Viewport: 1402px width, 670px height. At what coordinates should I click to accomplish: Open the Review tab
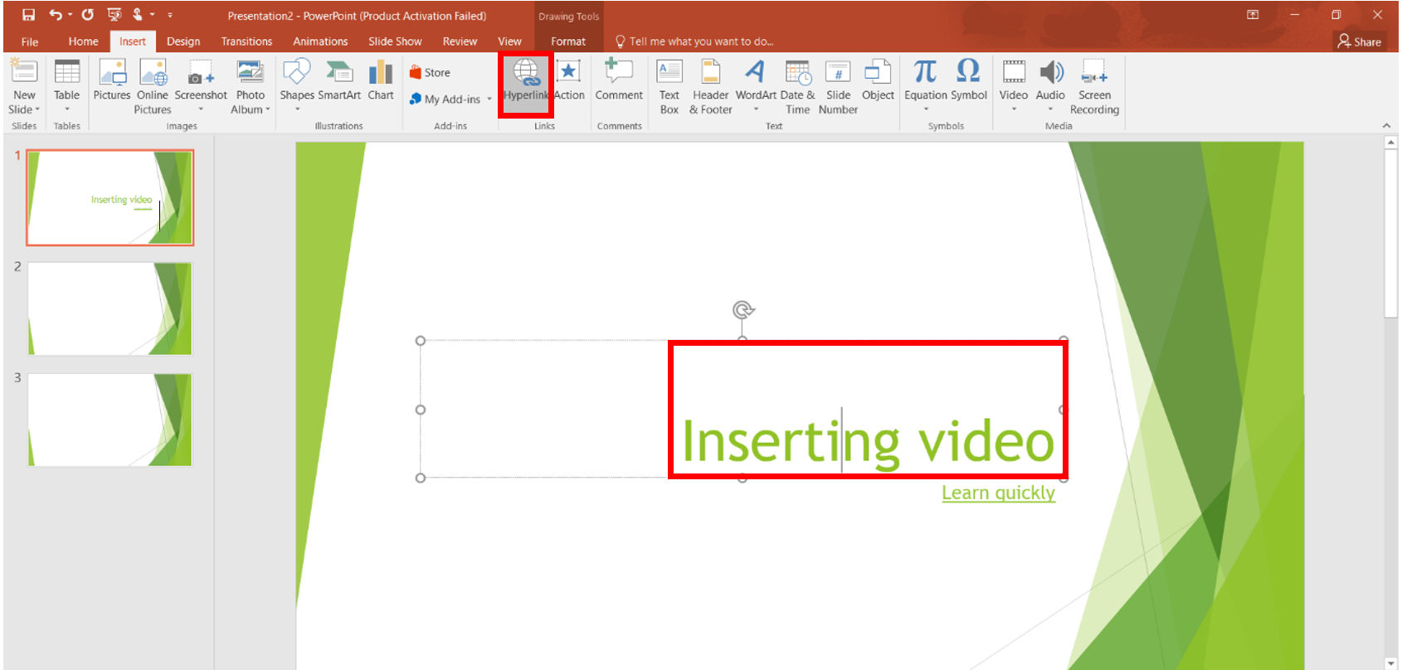click(x=460, y=41)
